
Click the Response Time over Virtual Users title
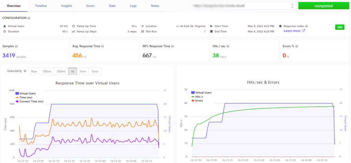87,83
